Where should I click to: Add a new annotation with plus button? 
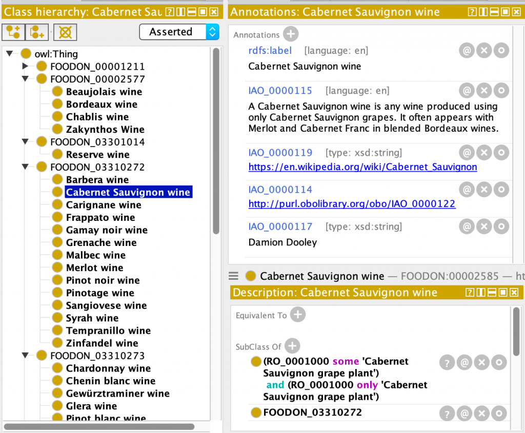[x=291, y=34]
